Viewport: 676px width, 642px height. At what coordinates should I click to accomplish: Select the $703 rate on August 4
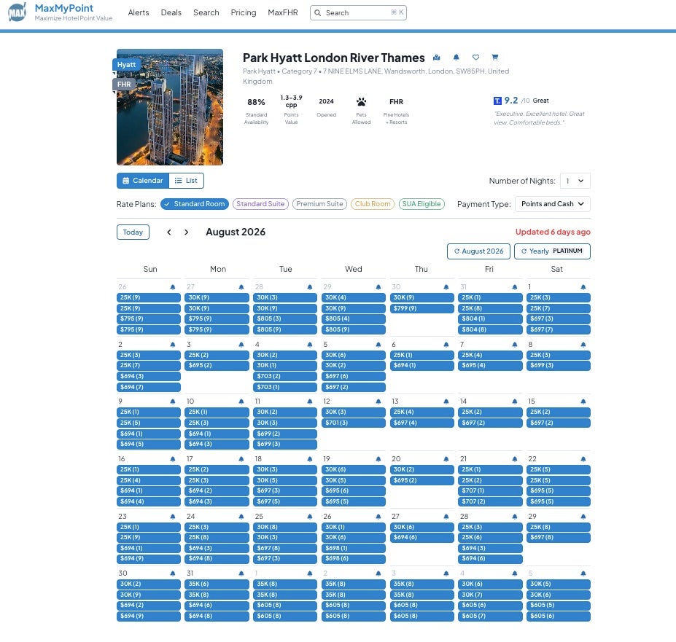[x=285, y=376]
